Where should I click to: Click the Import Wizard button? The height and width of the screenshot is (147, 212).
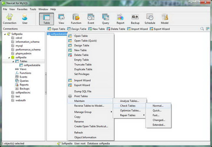click(x=137, y=29)
